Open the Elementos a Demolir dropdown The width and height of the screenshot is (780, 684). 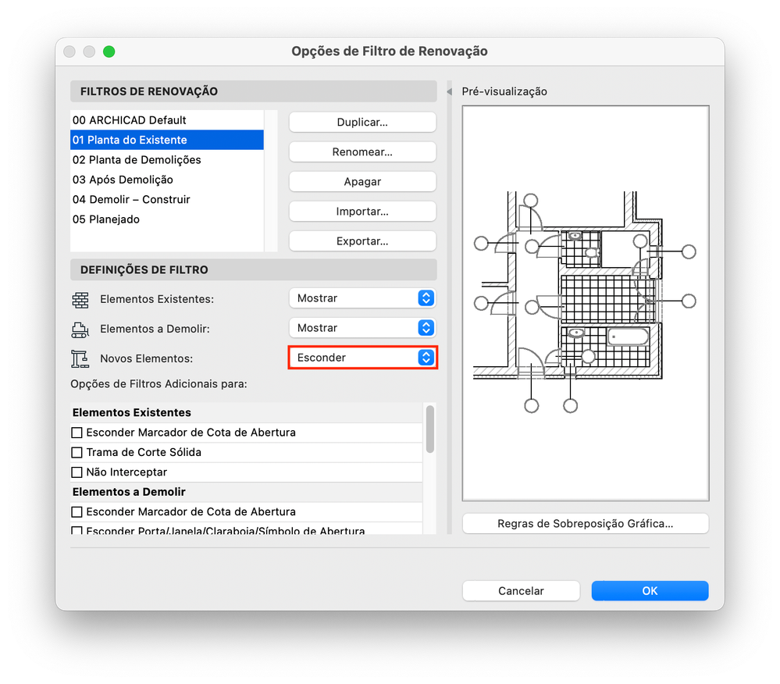tap(362, 328)
